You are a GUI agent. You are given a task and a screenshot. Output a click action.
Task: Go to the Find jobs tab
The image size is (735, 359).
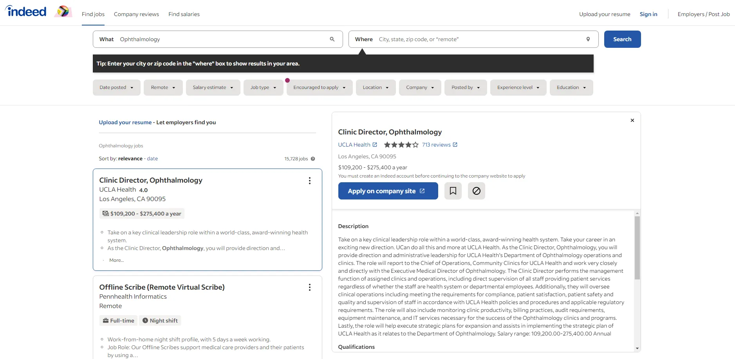click(x=93, y=14)
